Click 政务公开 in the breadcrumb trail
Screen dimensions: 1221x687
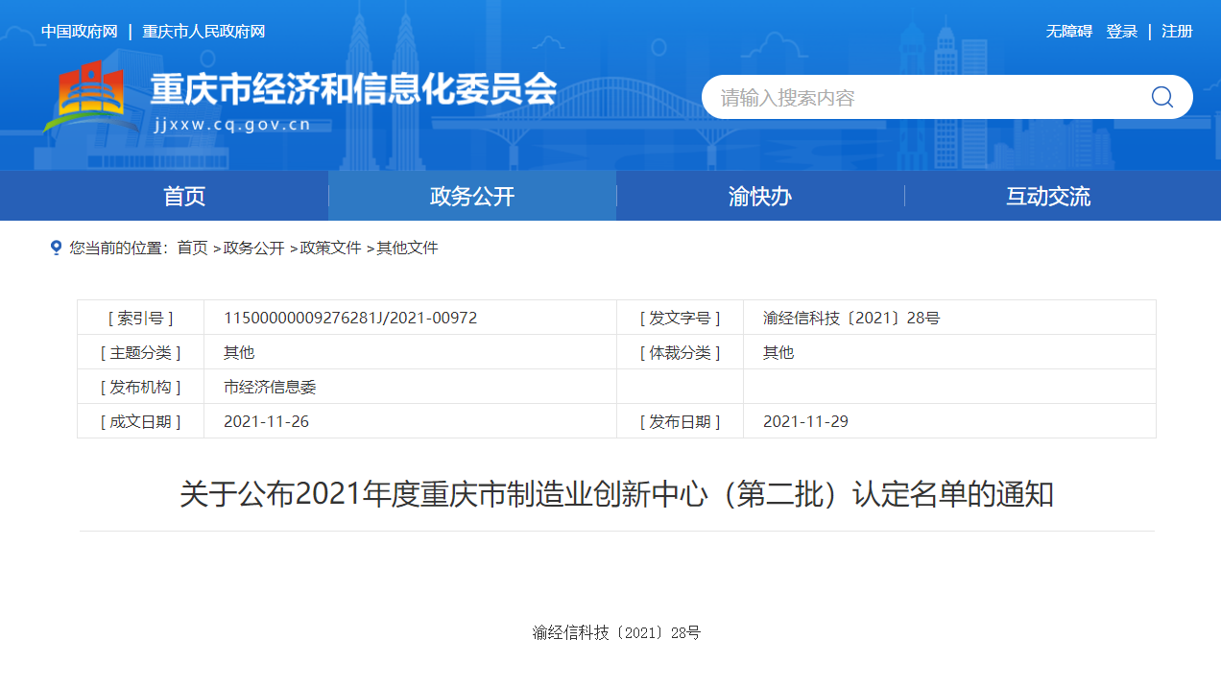click(x=253, y=248)
